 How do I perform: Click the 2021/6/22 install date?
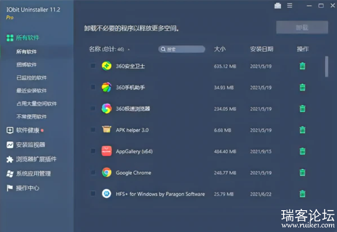[261, 194]
